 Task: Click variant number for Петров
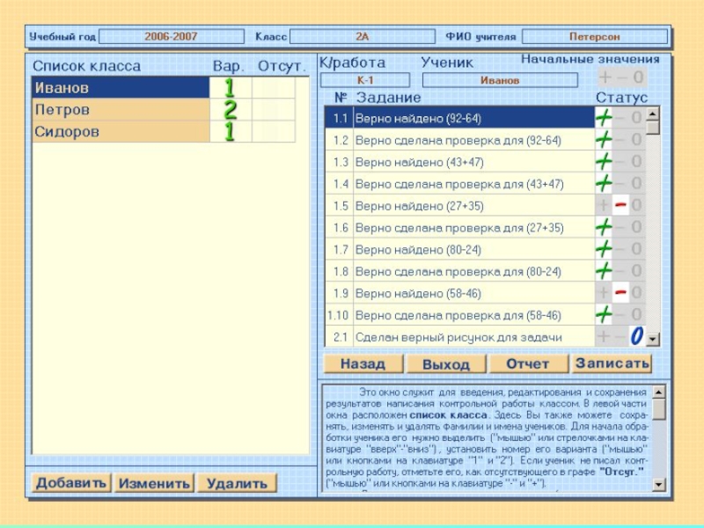coord(230,110)
